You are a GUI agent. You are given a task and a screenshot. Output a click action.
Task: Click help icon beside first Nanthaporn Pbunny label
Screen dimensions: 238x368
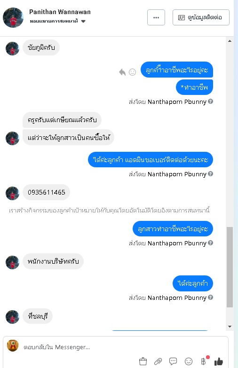point(211,102)
